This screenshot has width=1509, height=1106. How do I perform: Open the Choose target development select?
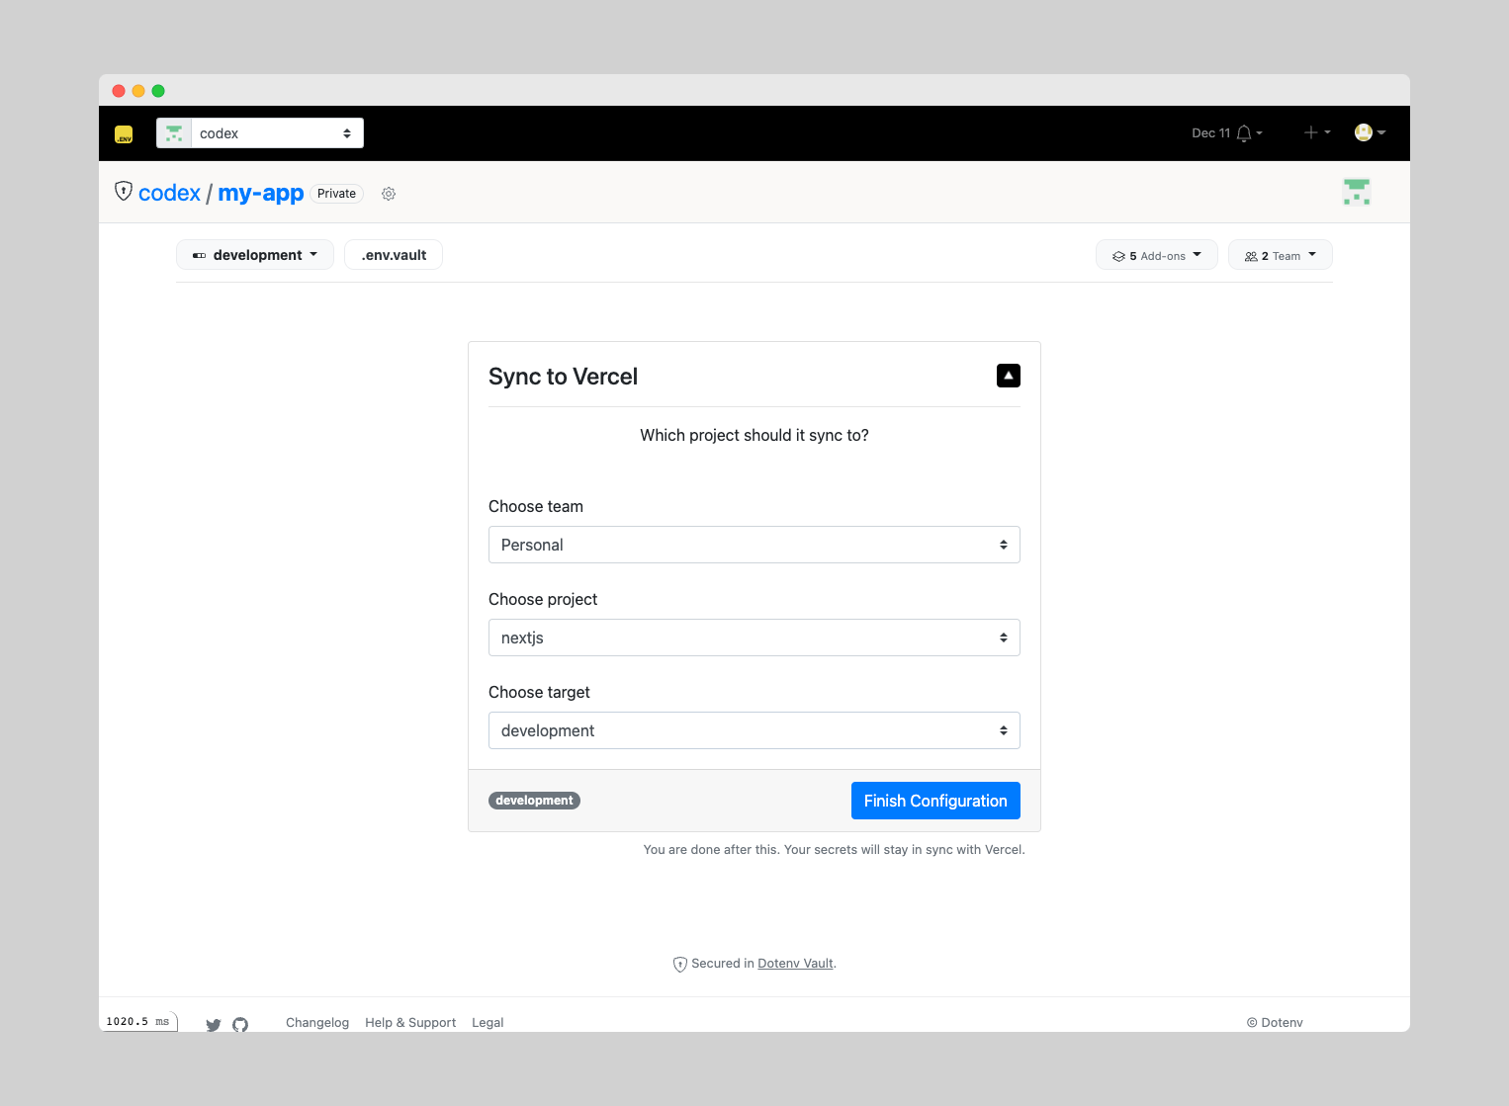(x=754, y=730)
